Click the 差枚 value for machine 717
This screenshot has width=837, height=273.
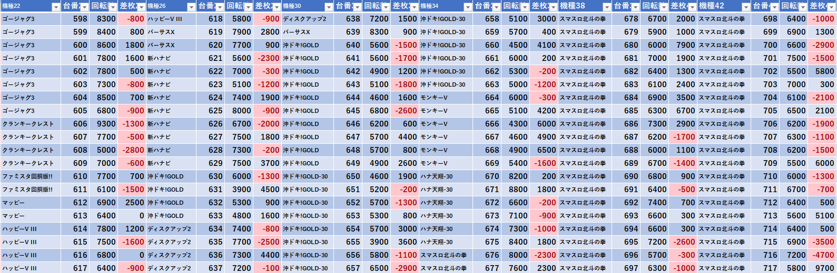point(822,268)
